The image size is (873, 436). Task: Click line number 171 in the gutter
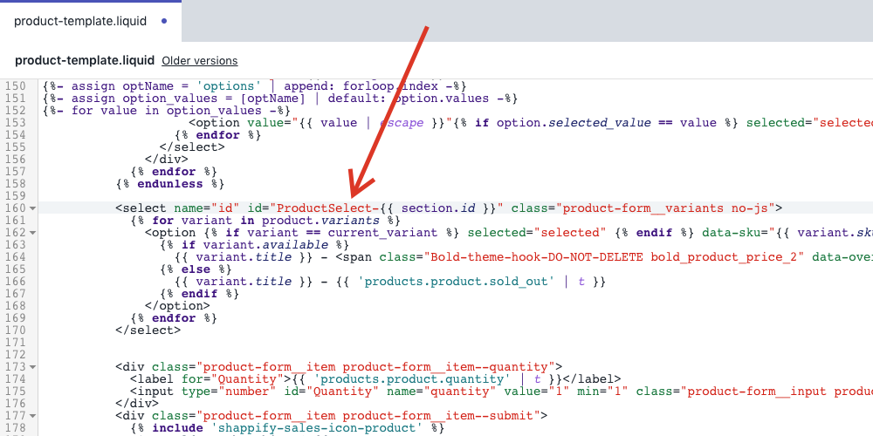pyautogui.click(x=15, y=343)
